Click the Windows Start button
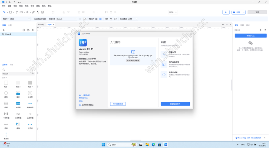Screen dimensions: 269x148 103,145
